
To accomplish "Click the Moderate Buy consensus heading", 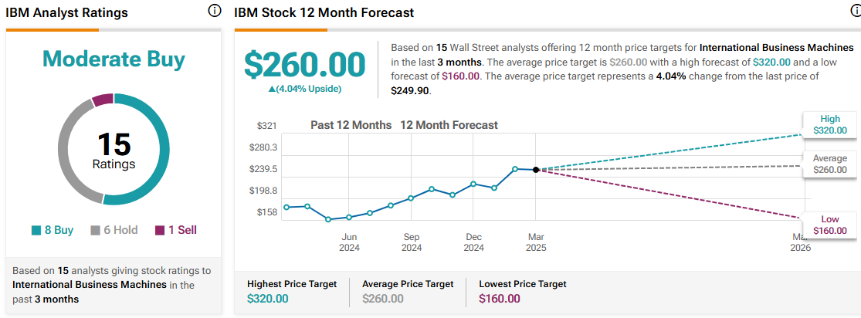I will (x=114, y=60).
